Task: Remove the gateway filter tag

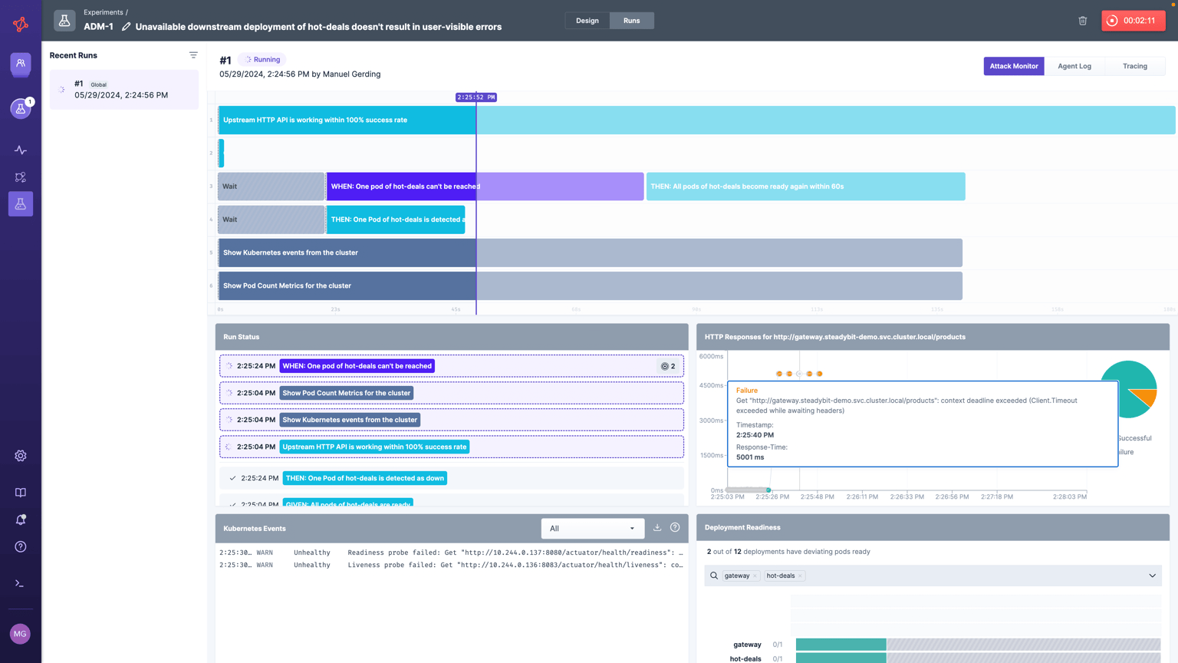Action: (755, 576)
